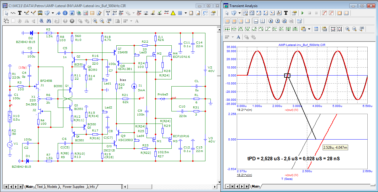This screenshot has height=192, width=378.
Task: Click Zoom In magnifier in schematic toolbar
Action: [95, 21]
